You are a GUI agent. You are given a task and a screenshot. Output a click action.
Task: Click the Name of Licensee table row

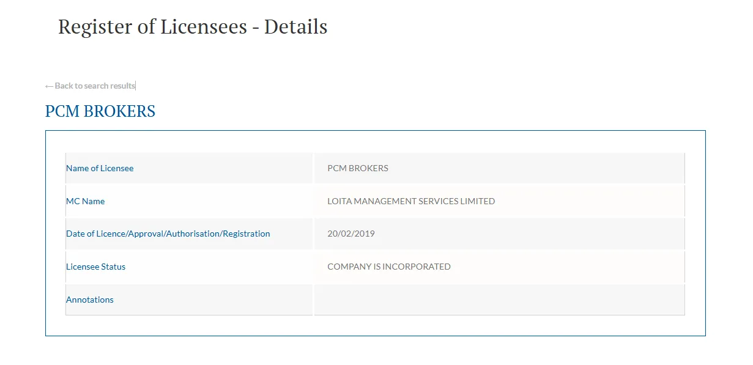point(377,168)
